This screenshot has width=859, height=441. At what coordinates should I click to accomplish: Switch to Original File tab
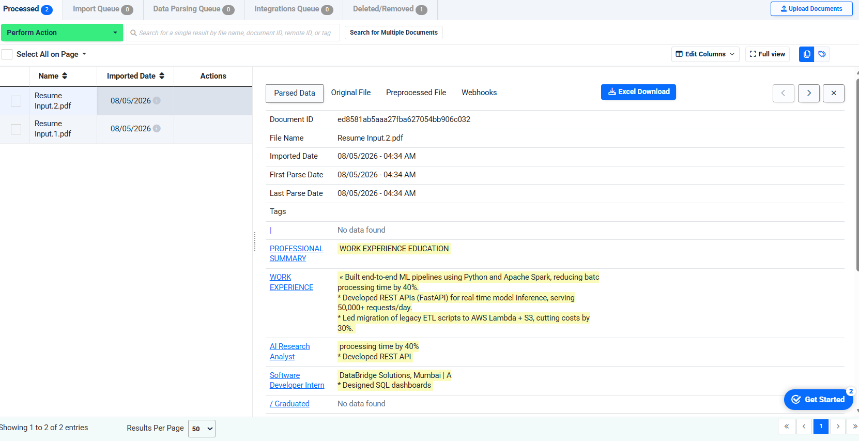click(x=351, y=93)
